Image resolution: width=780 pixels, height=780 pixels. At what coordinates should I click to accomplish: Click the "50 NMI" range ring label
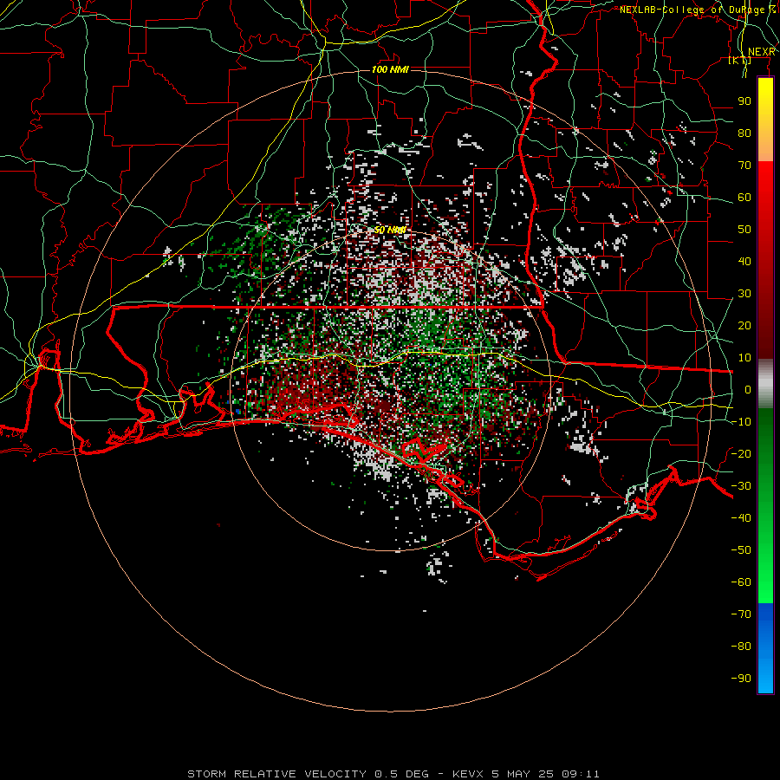point(390,231)
